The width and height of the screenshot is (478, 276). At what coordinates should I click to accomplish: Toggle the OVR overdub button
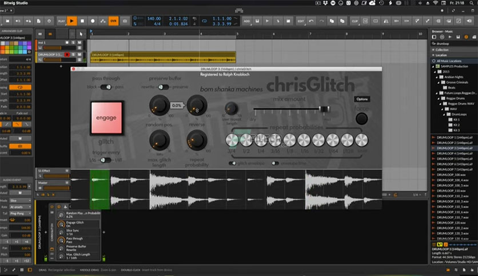coord(113,21)
